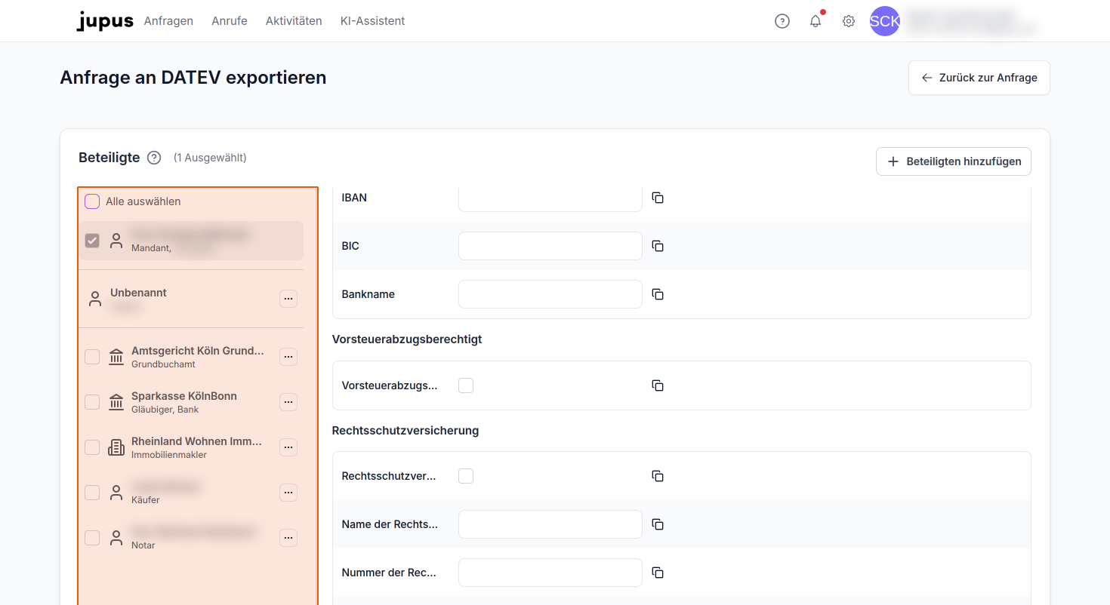1110x605 pixels.
Task: Open the three-dot menu for Sparkasse KölnBonn
Action: tap(288, 402)
